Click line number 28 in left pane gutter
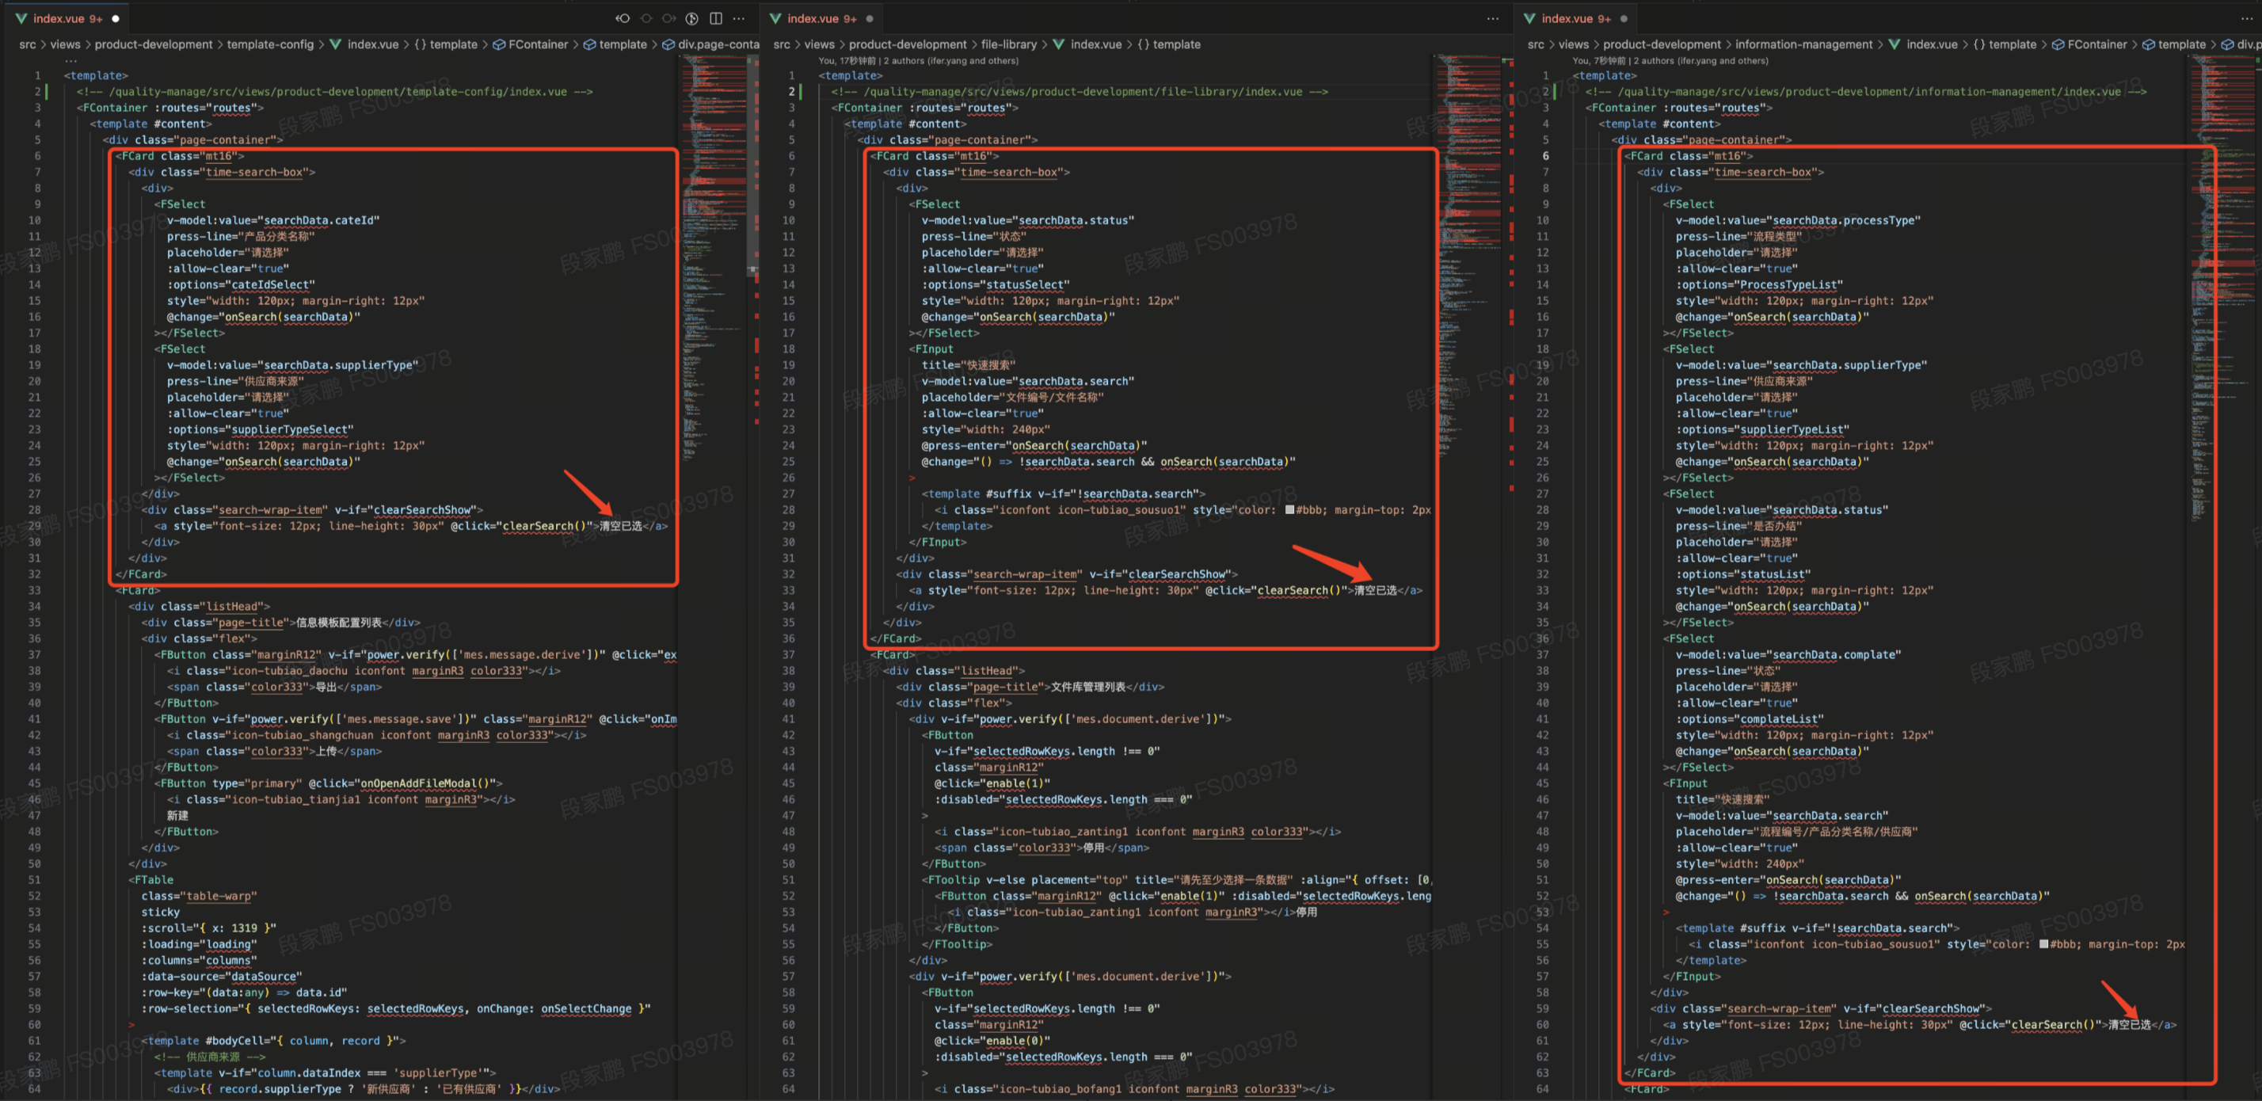This screenshot has height=1101, width=2262. pos(34,510)
